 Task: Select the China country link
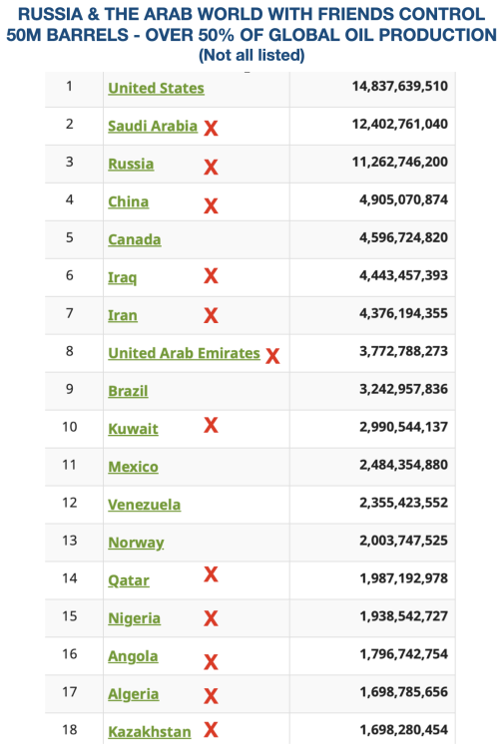point(128,201)
